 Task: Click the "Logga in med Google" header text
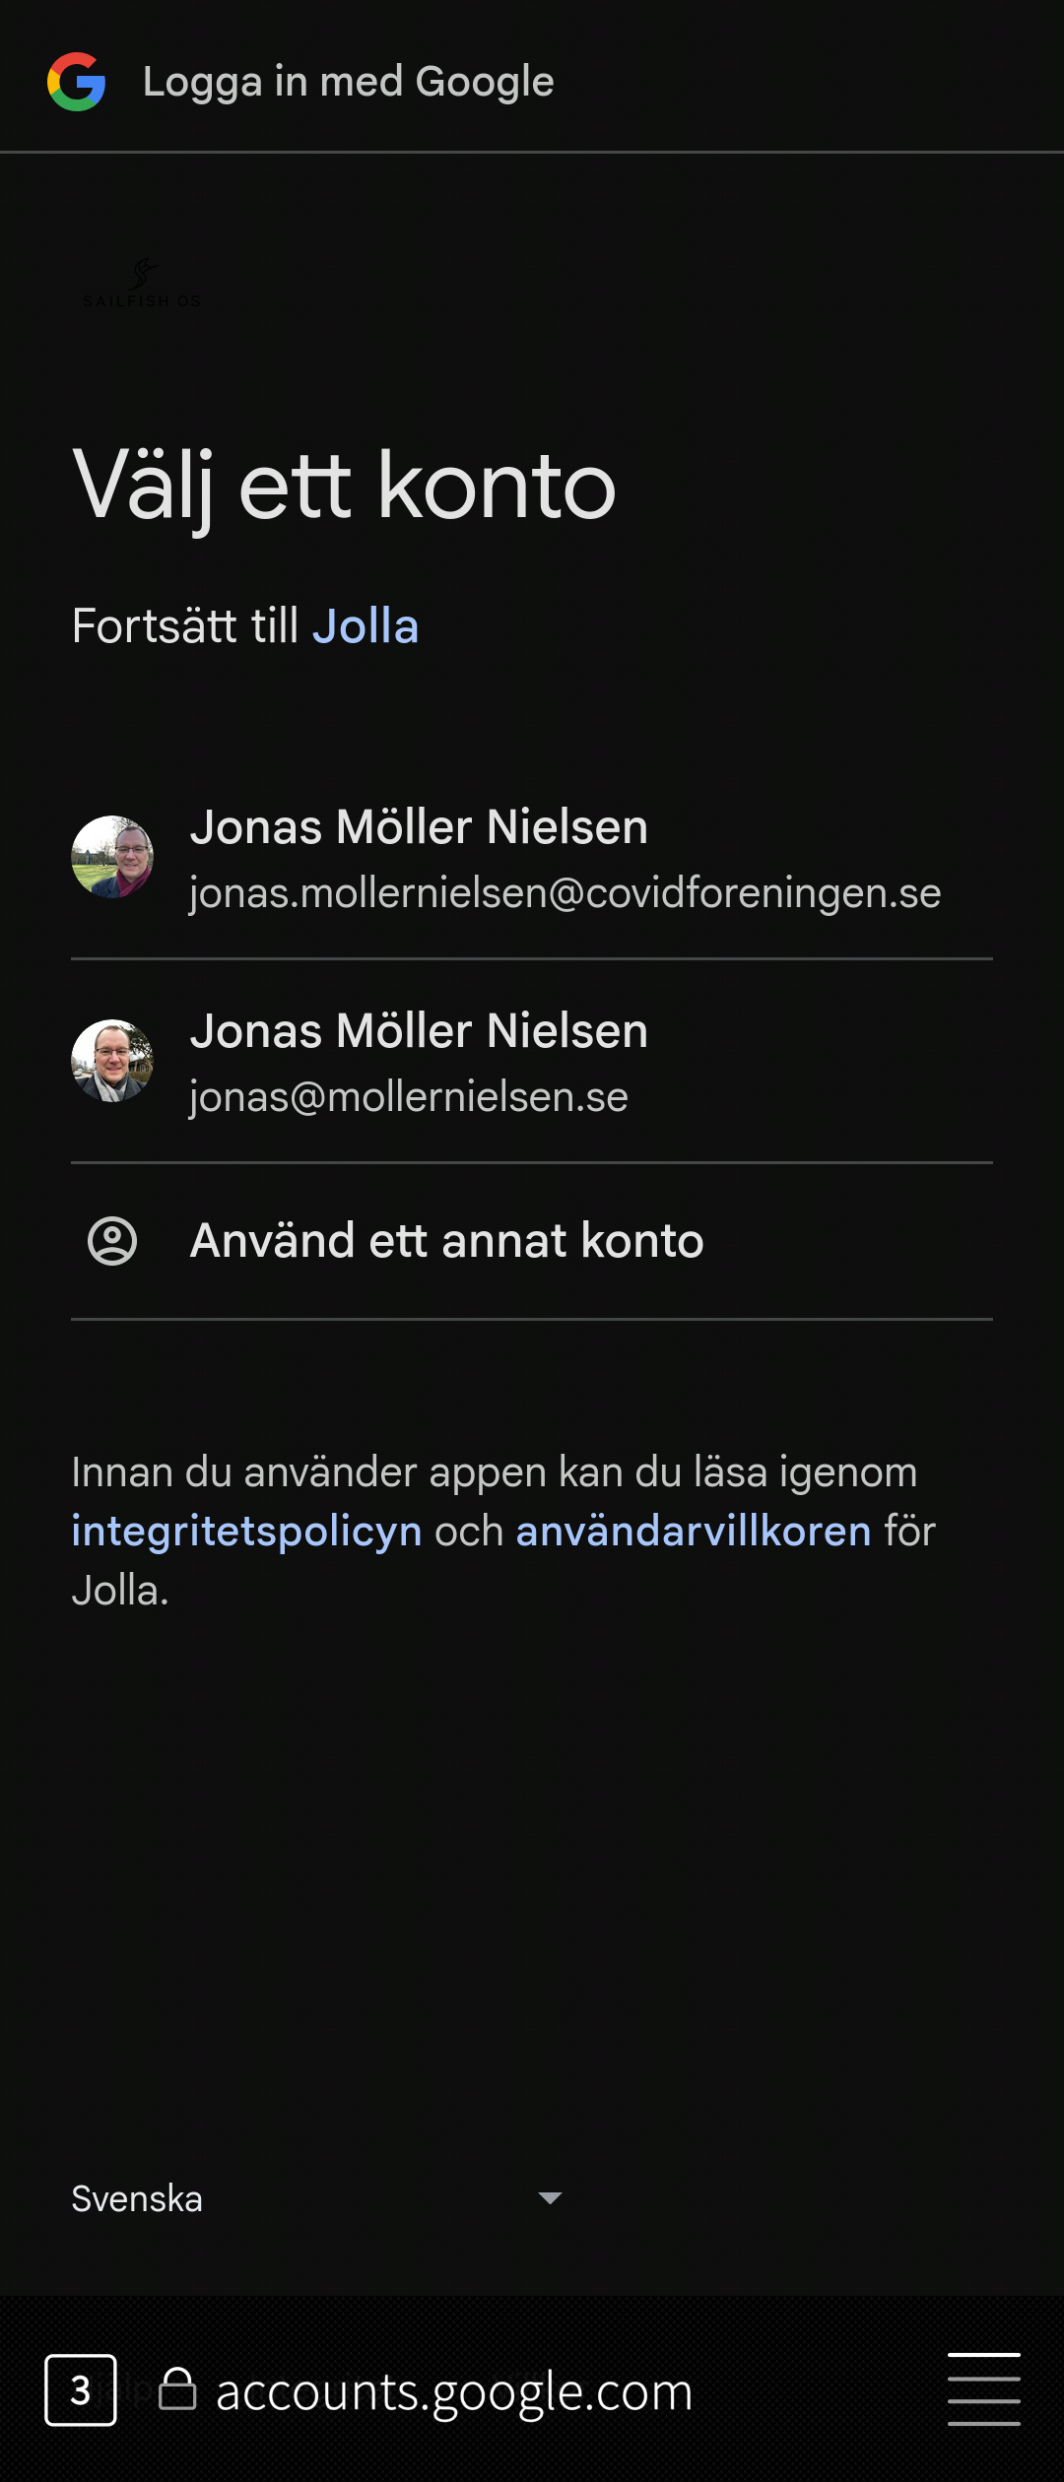coord(348,82)
